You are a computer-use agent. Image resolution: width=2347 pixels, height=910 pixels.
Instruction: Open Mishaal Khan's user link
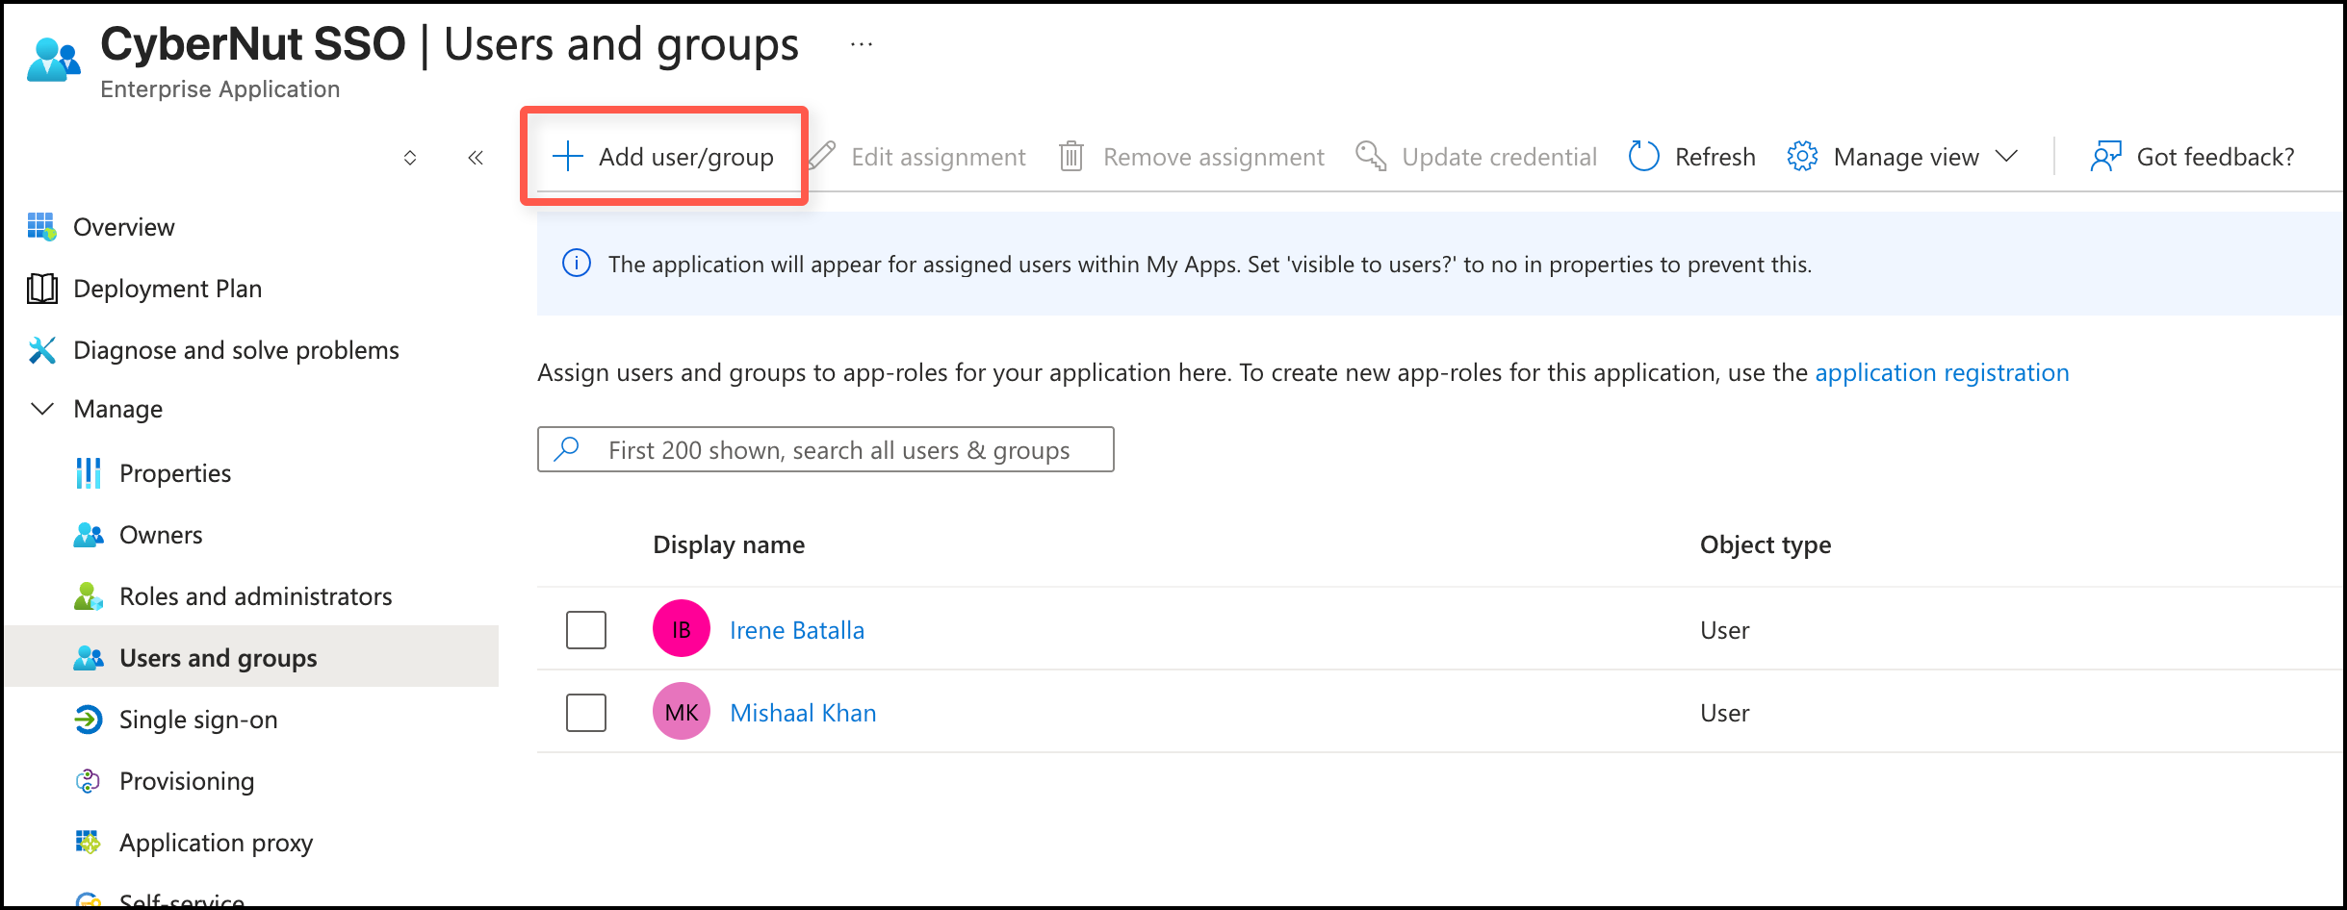[802, 713]
